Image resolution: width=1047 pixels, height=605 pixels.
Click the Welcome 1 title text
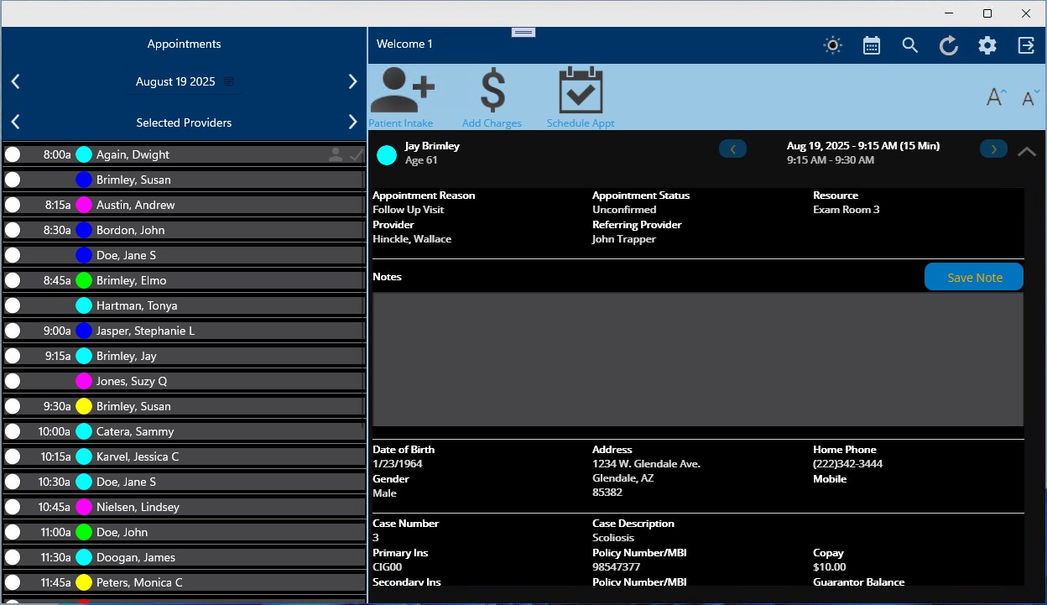tap(404, 44)
